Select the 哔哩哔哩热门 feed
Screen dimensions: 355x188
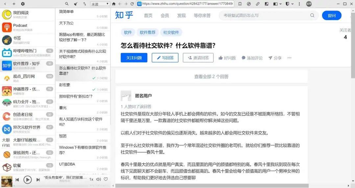pos(27,52)
